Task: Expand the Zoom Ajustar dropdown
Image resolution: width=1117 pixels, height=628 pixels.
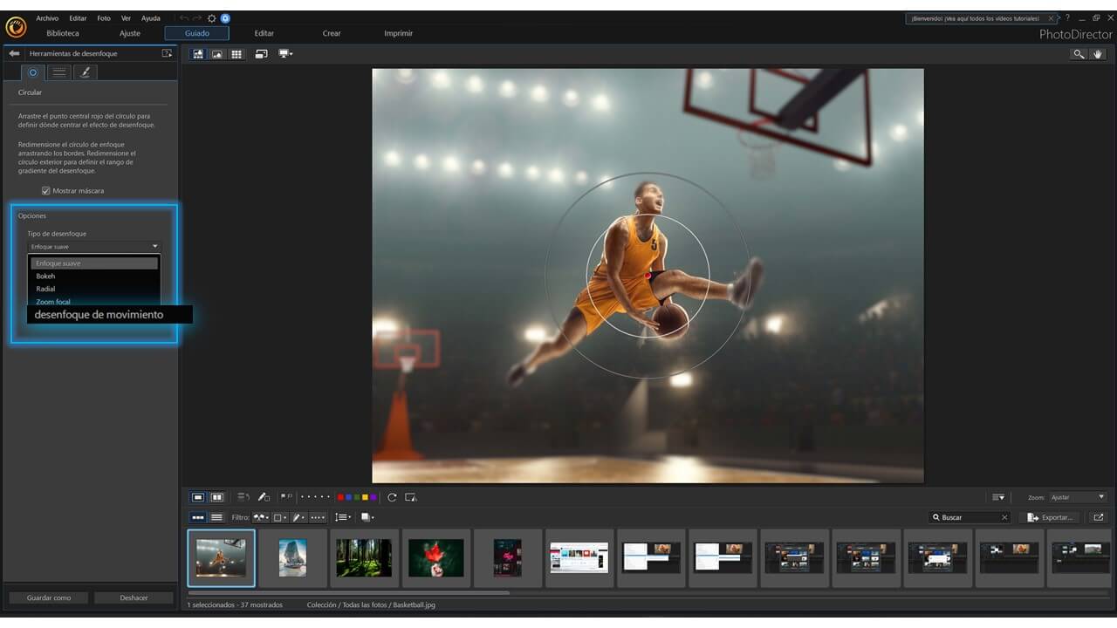Action: (1078, 497)
